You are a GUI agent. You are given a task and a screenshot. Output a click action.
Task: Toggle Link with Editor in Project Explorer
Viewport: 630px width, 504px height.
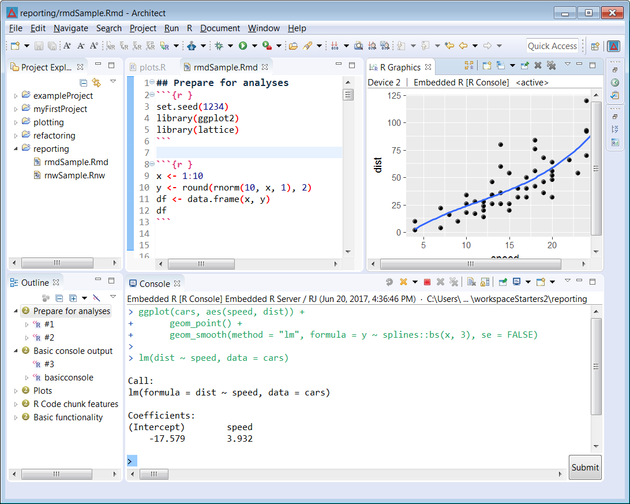(x=96, y=83)
